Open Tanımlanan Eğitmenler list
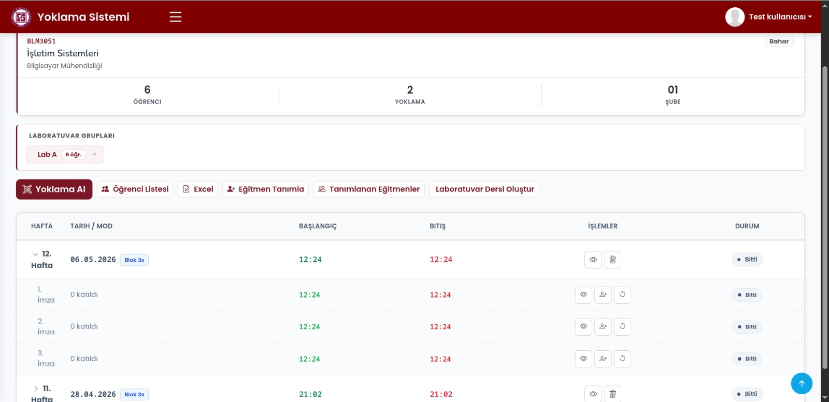829x402 pixels. point(369,189)
